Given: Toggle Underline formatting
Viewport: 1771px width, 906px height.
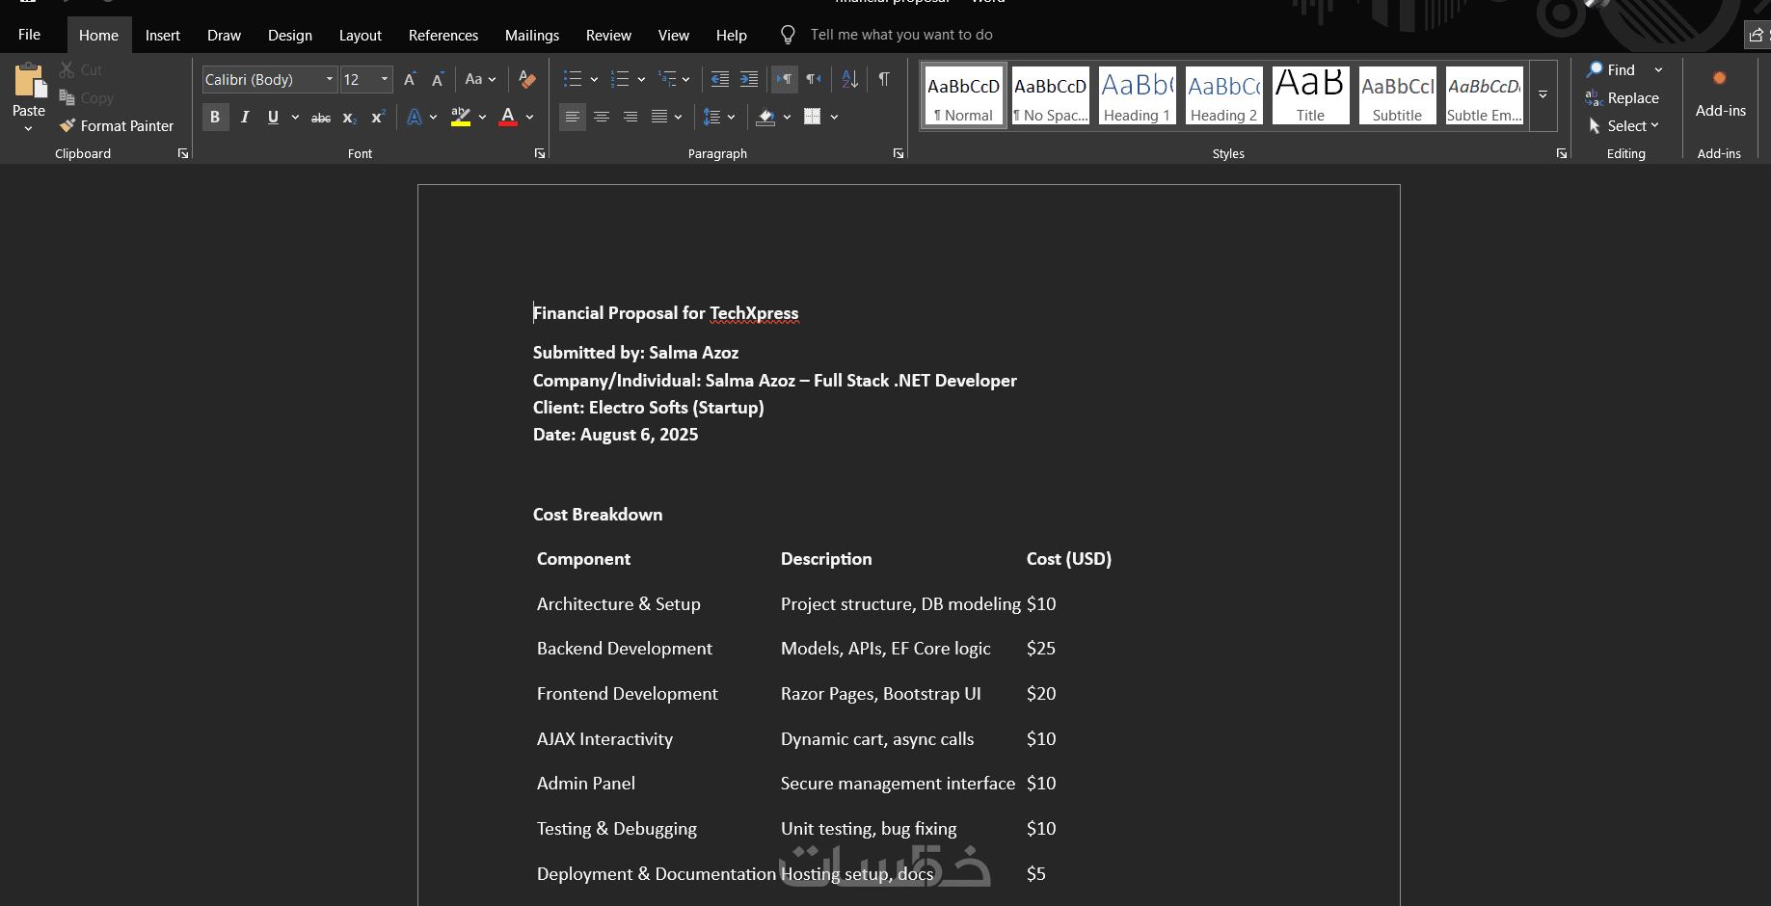Looking at the screenshot, I should 273,118.
